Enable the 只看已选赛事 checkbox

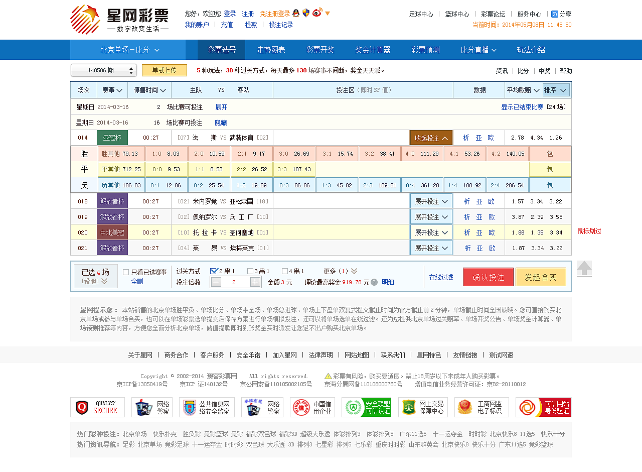[x=125, y=272]
